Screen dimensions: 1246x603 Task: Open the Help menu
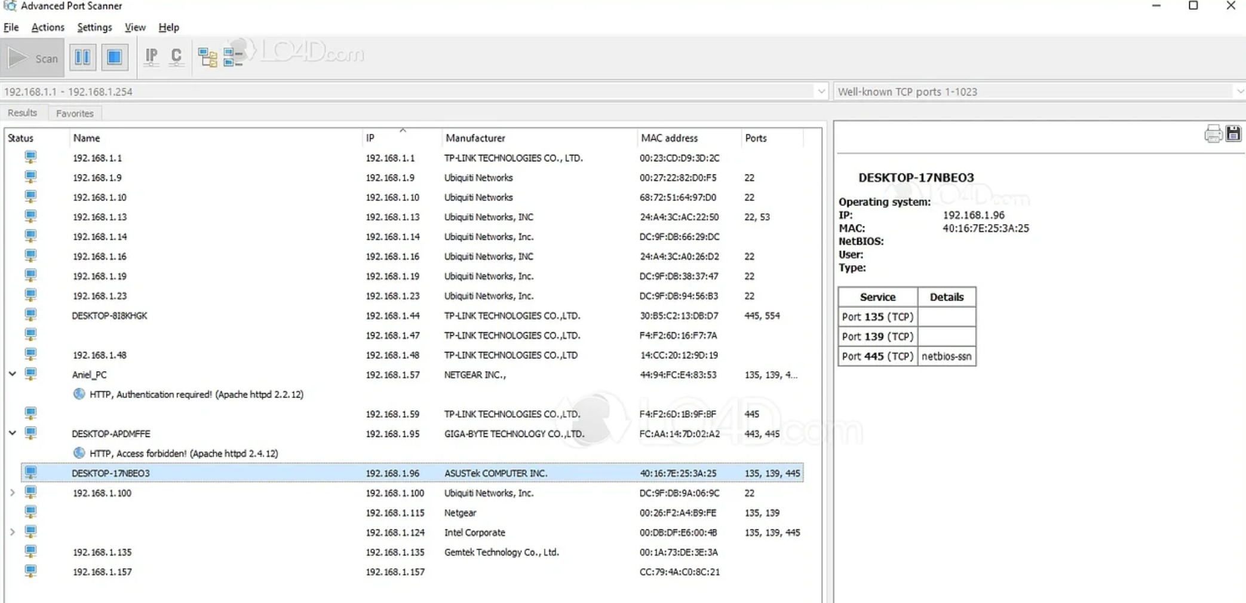coord(168,27)
